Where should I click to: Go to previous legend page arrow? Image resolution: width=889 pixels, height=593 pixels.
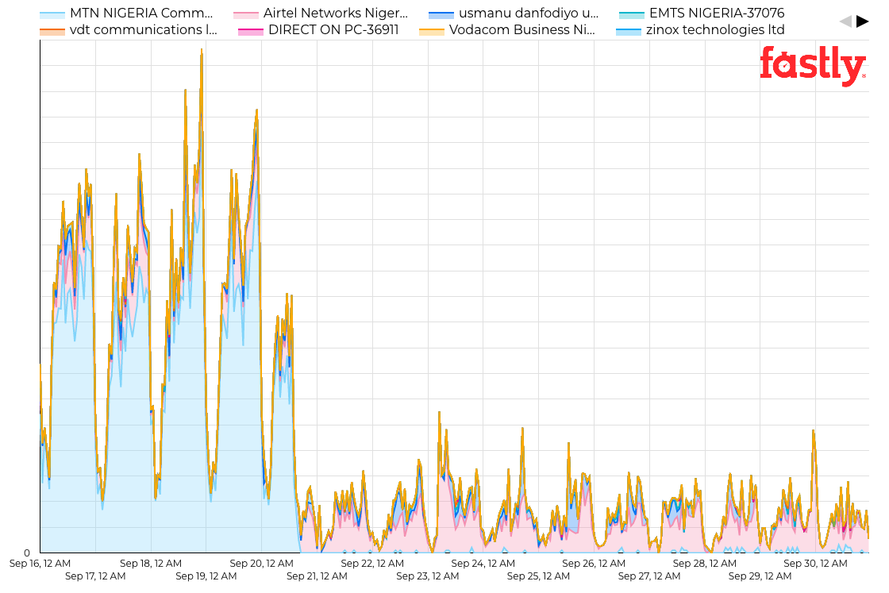point(845,21)
